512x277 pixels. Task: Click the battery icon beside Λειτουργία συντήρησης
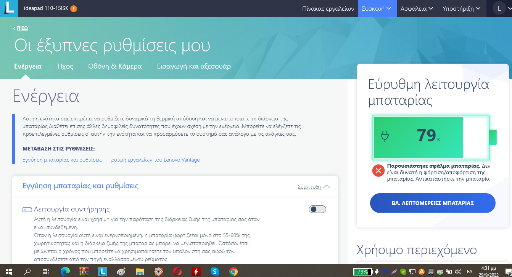(x=27, y=209)
